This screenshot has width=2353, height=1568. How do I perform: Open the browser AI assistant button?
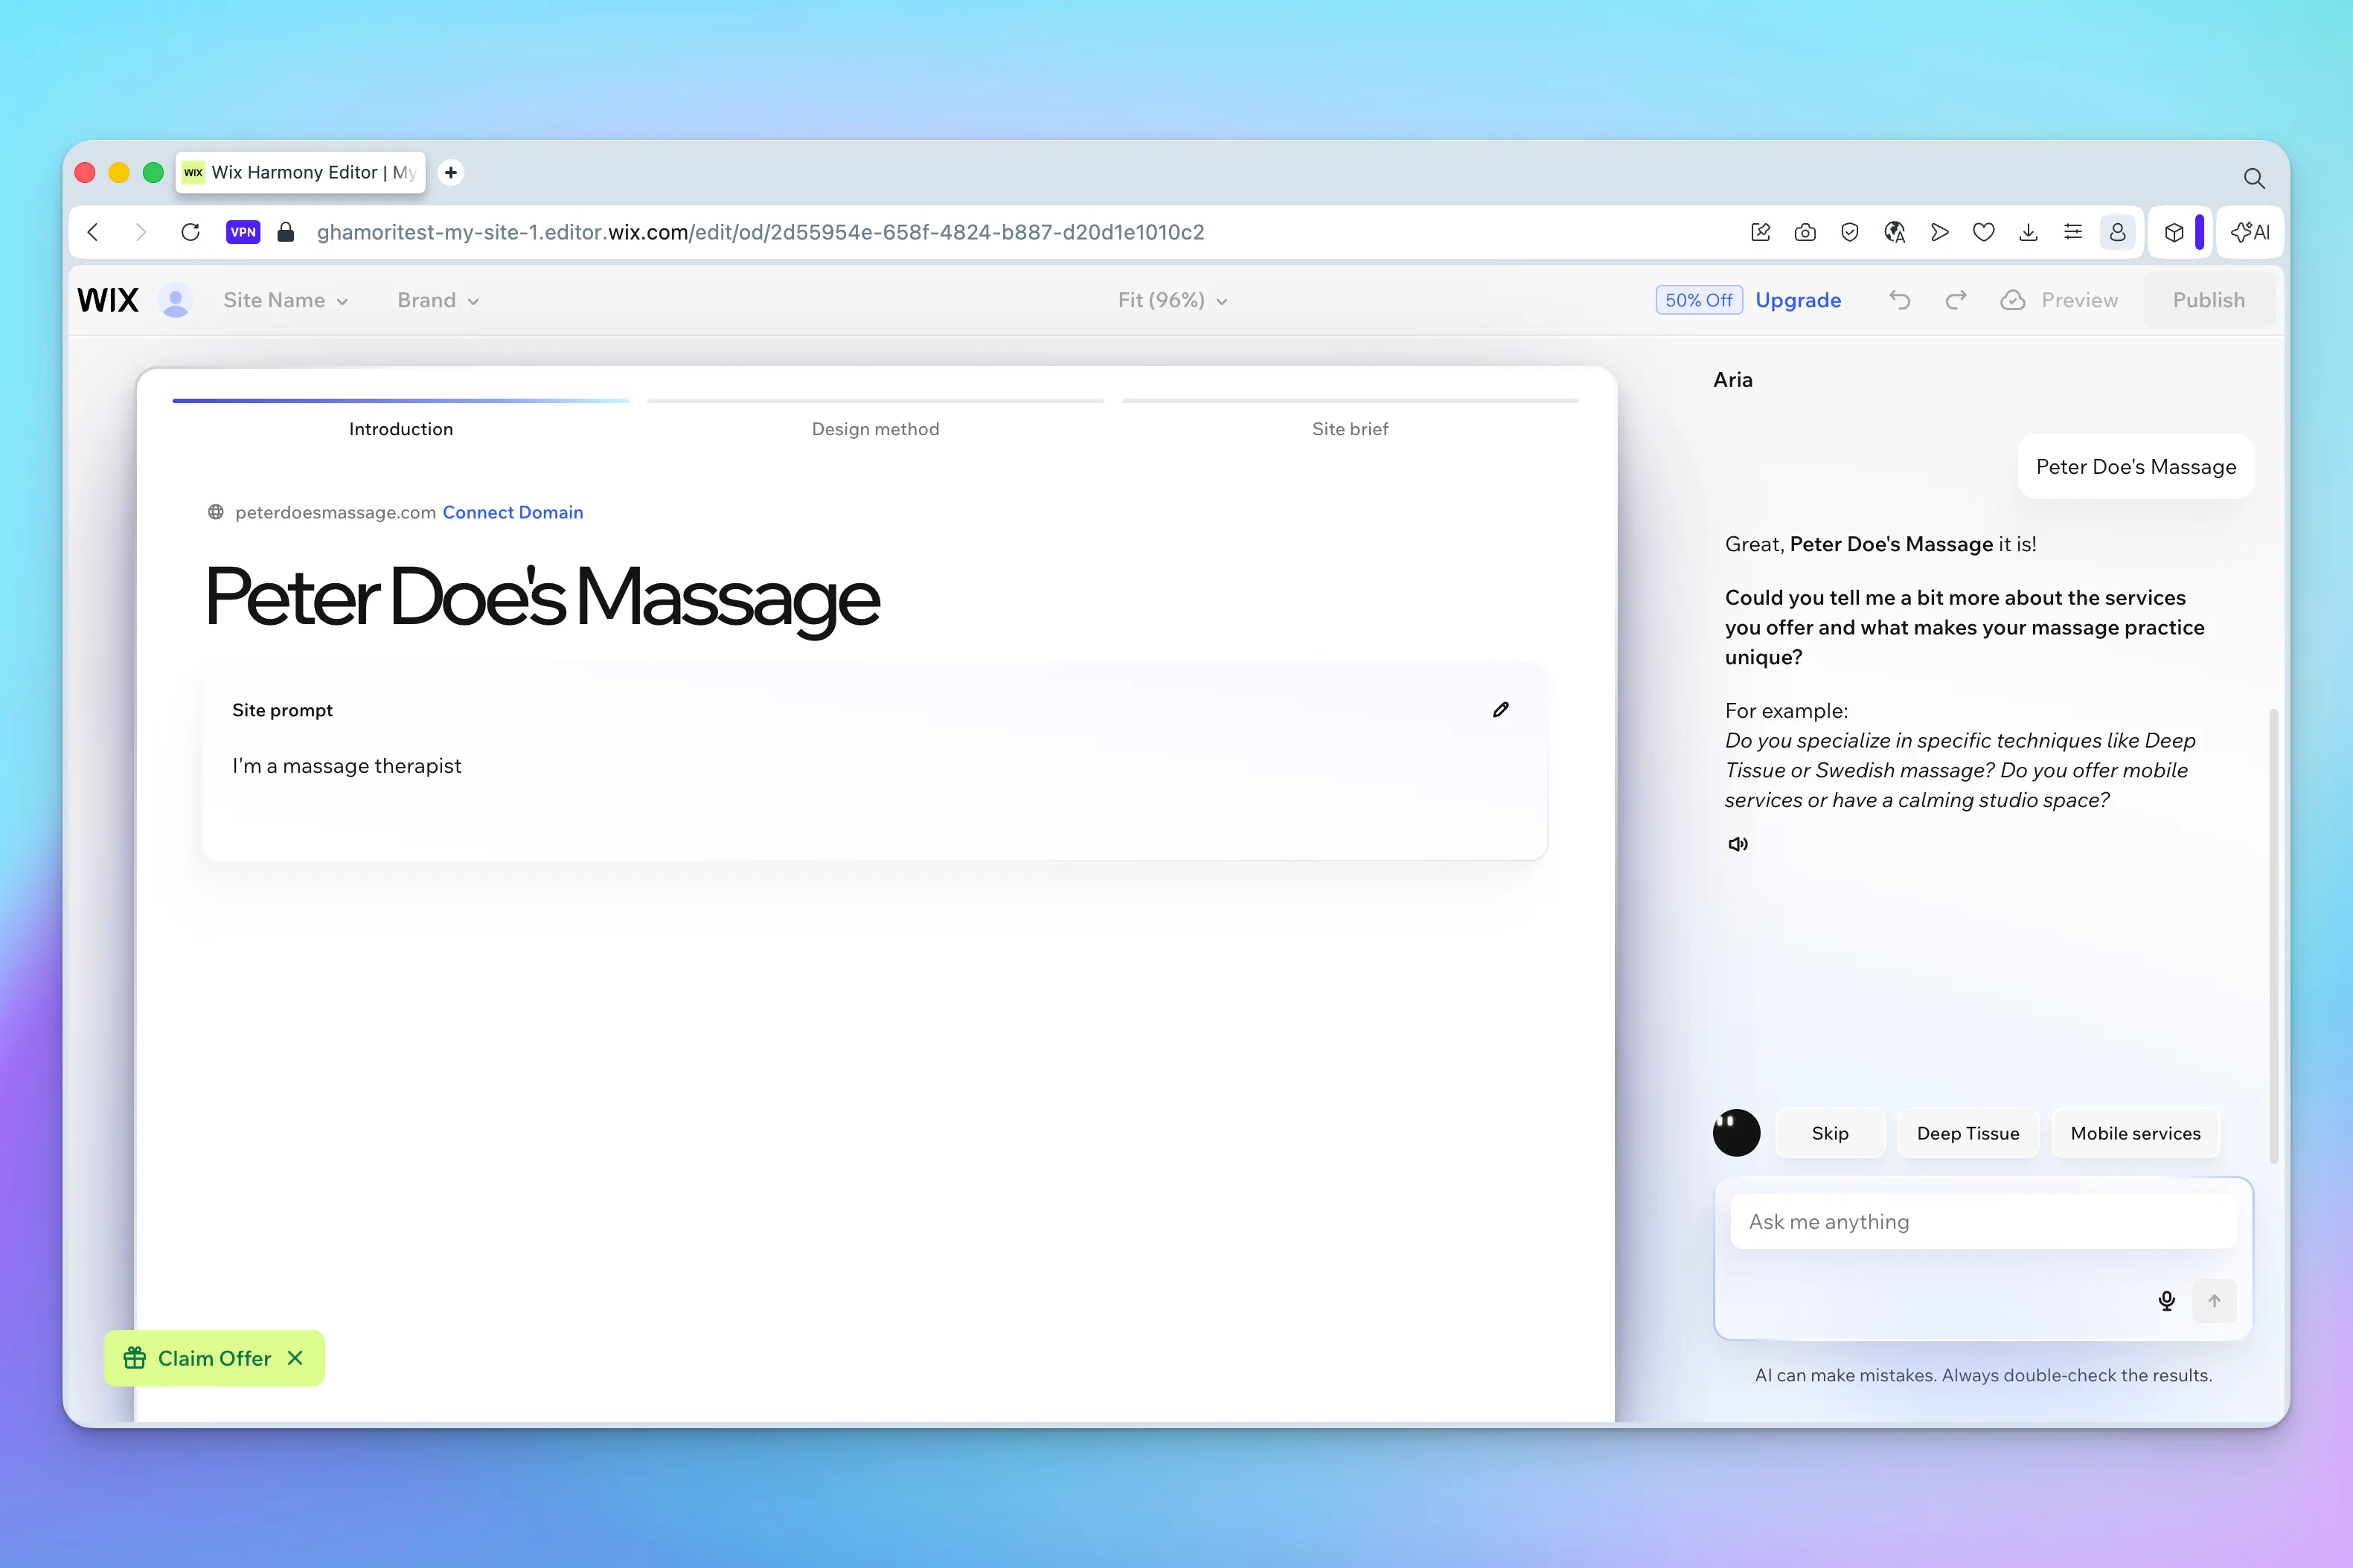click(x=2251, y=232)
